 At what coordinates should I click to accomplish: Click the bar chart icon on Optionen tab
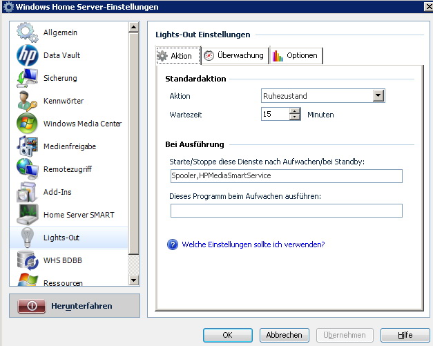coord(278,55)
